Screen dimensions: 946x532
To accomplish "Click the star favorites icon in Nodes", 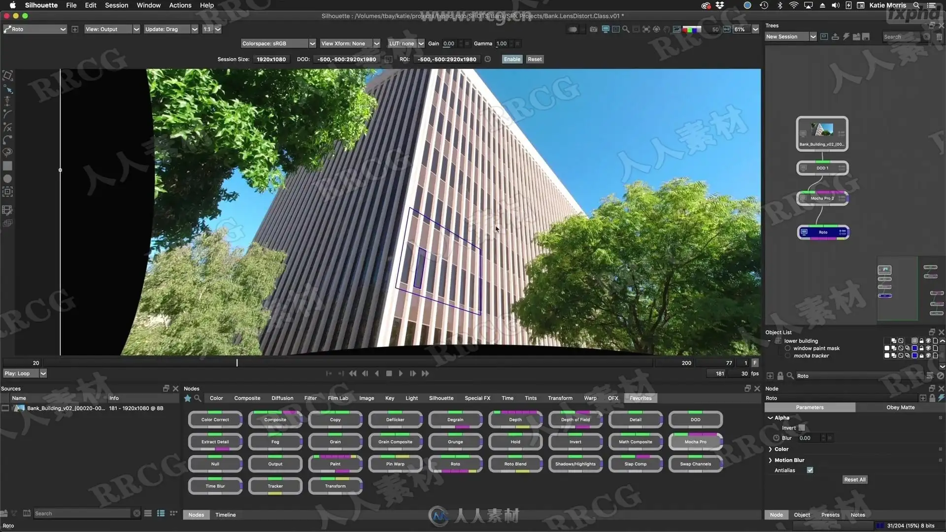I will (x=188, y=398).
